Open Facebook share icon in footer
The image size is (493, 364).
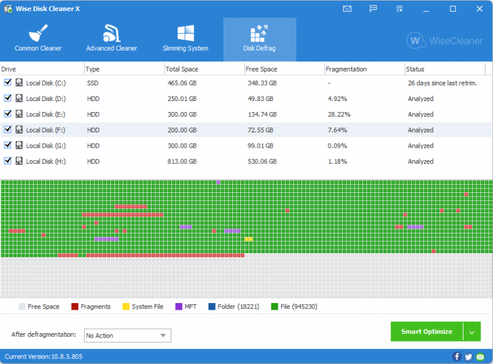tap(457, 357)
